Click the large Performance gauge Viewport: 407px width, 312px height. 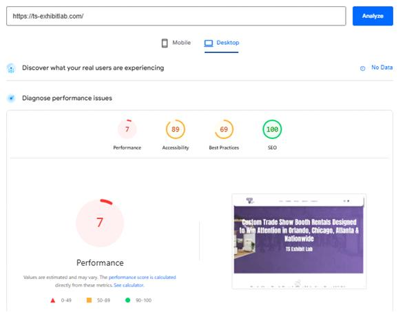(x=100, y=222)
